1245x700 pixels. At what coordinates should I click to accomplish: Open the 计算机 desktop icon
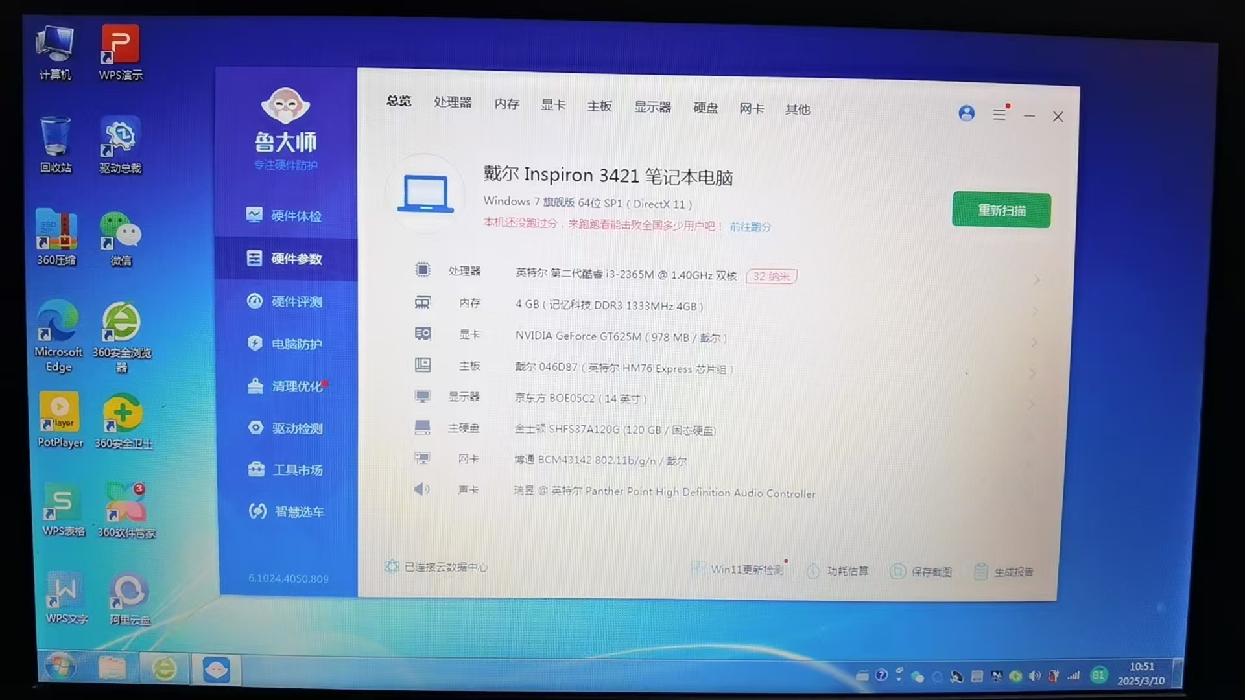click(55, 53)
